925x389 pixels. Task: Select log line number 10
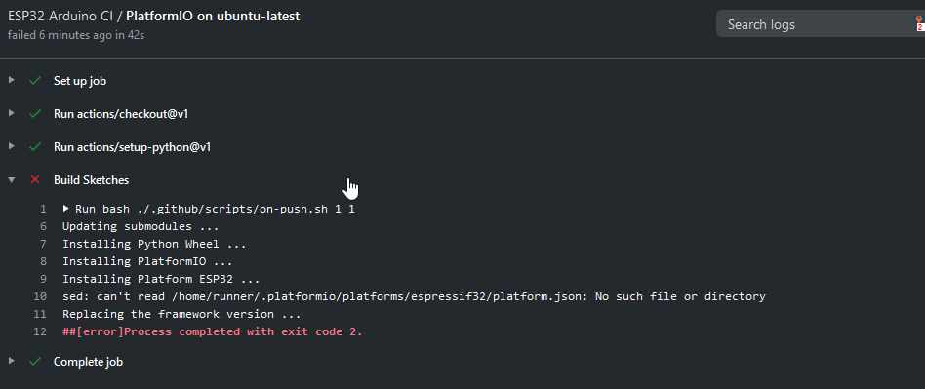[40, 296]
